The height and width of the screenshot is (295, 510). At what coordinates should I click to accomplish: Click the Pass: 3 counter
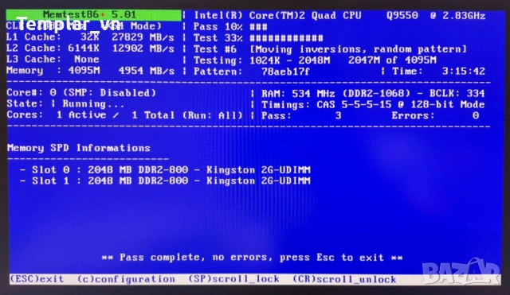tap(301, 115)
